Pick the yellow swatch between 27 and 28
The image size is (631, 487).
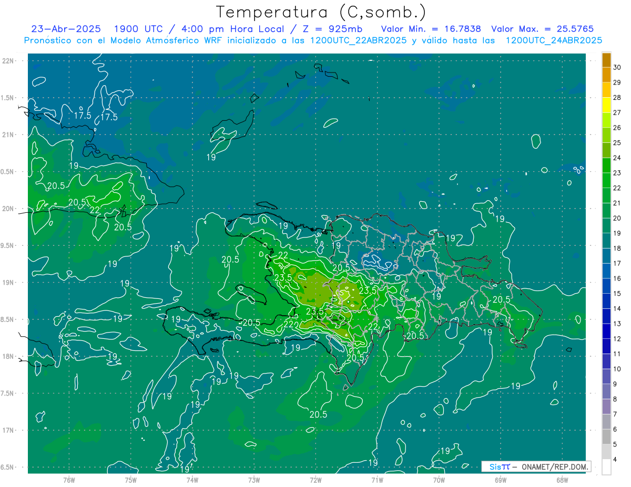point(606,105)
